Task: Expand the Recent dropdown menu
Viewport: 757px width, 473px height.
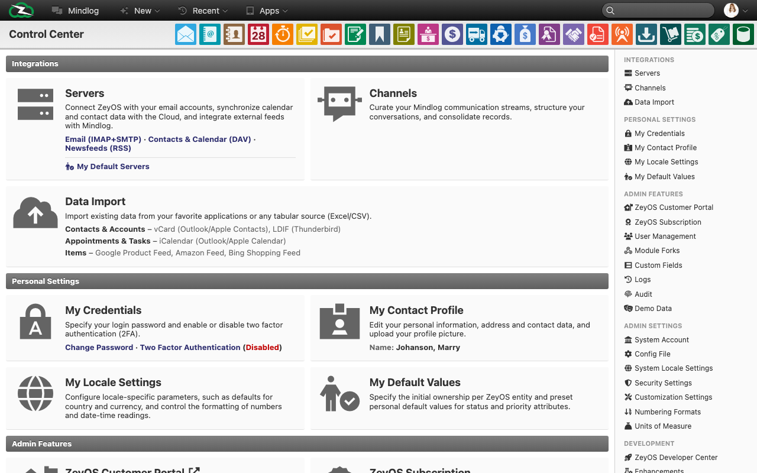Action: [x=203, y=11]
